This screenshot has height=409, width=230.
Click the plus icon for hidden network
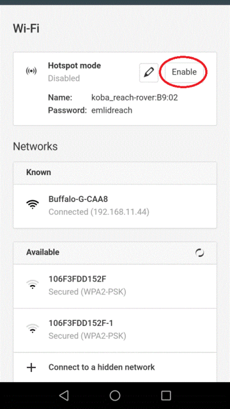click(31, 367)
